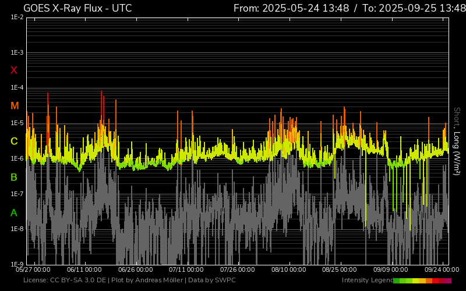This screenshot has width=466, height=291.
Task: Click the rightmost magenta intensity legend swatch
Action: (448, 281)
